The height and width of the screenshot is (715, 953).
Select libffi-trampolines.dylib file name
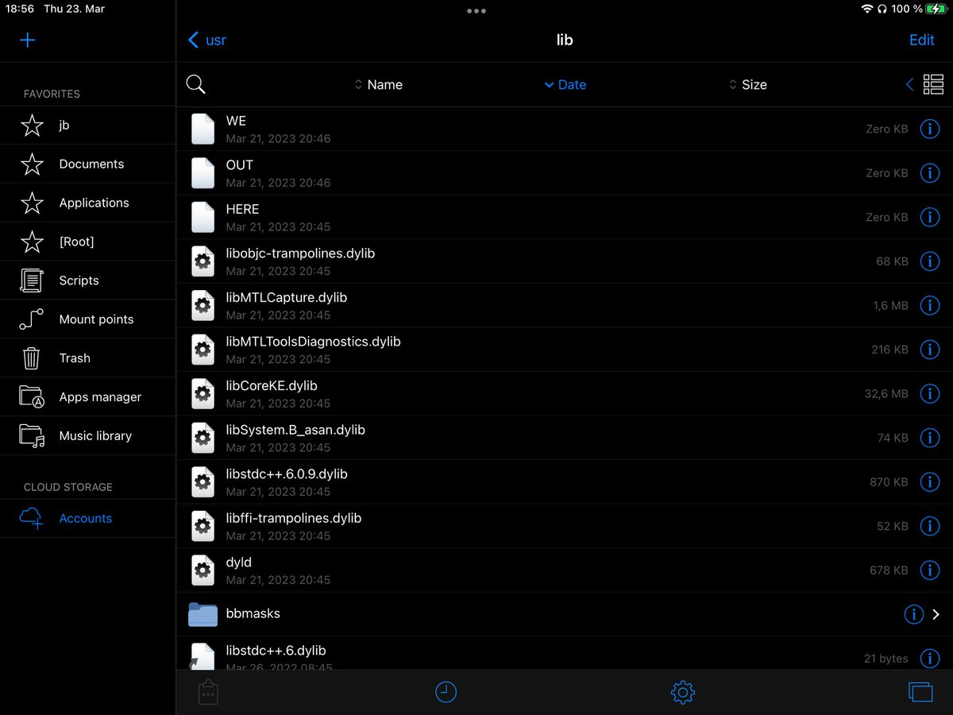(294, 518)
